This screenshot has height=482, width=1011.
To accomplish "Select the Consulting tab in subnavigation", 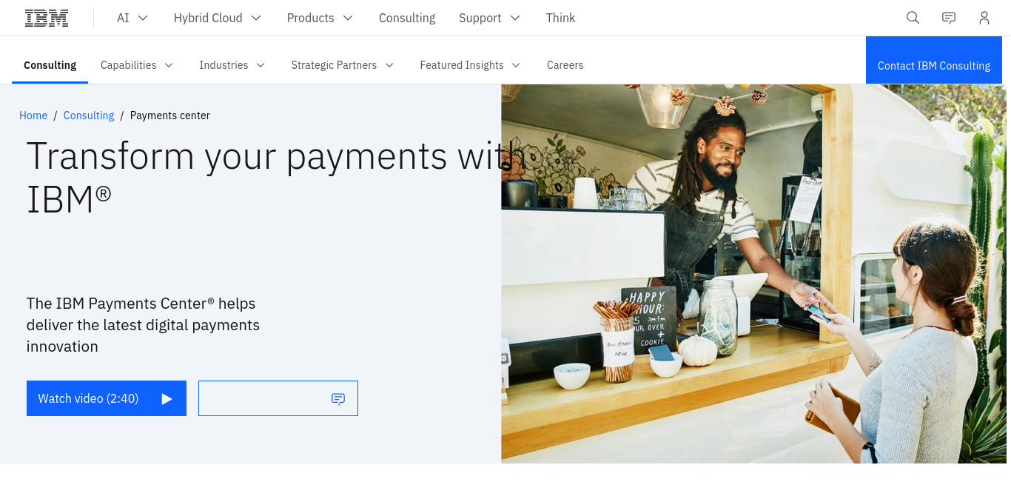I will tap(50, 65).
